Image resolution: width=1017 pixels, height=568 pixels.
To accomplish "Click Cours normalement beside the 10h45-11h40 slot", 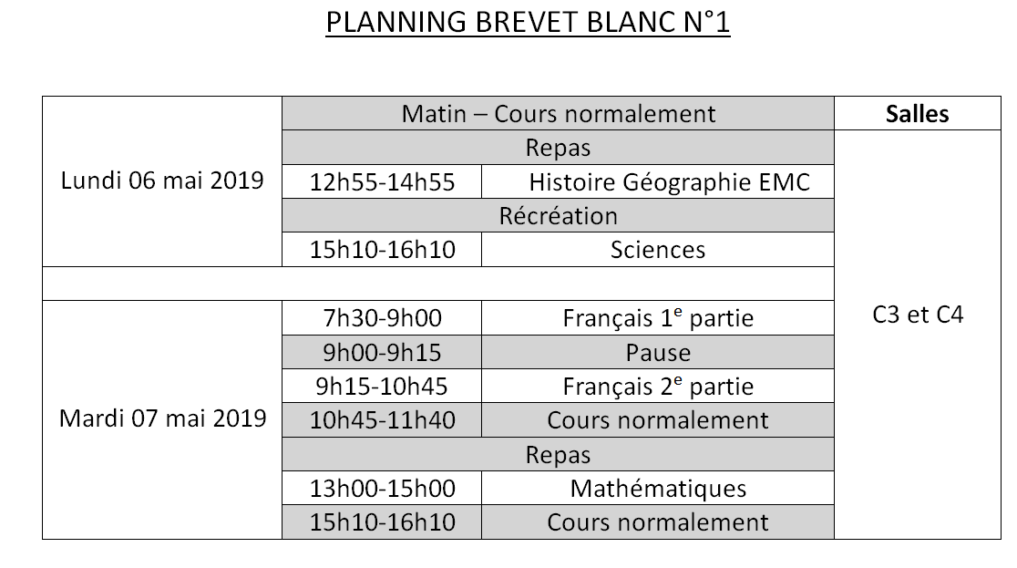I will 657,420.
